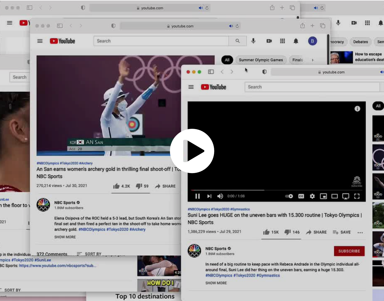Enable miniplayer in front video
Screen dimensions: 384x301
click(323, 196)
